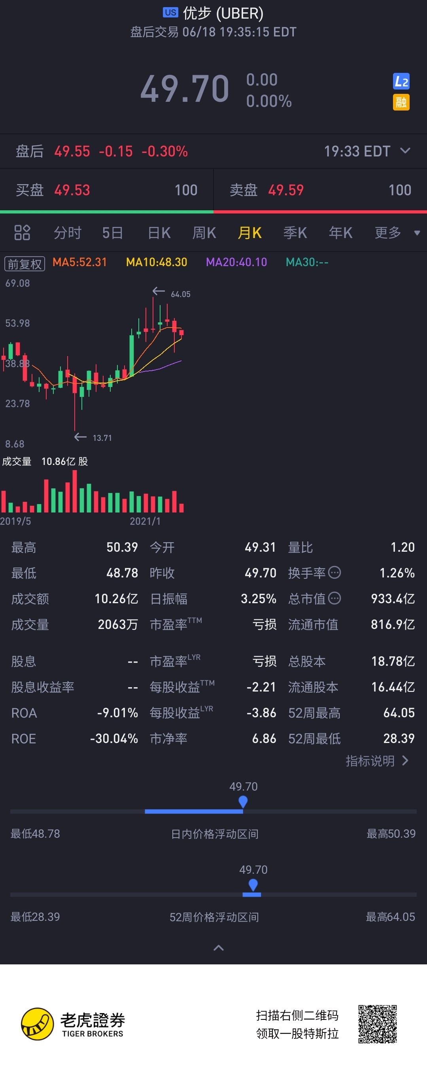Switch to the 分时 chart tab
Image resolution: width=427 pixels, height=1084 pixels.
point(67,233)
